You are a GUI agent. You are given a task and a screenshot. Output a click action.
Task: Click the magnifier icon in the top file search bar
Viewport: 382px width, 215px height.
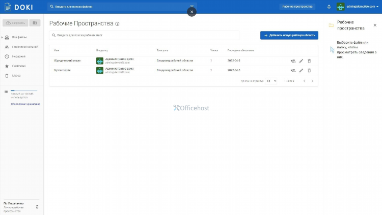pos(51,7)
